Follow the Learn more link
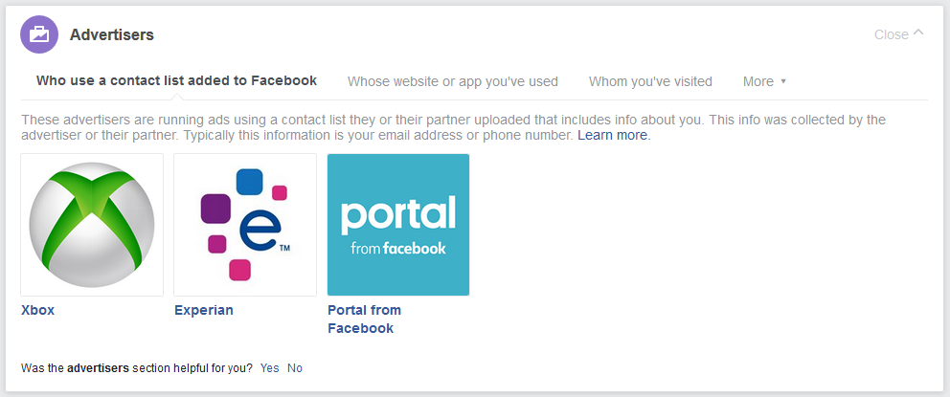This screenshot has width=950, height=397. tap(613, 136)
